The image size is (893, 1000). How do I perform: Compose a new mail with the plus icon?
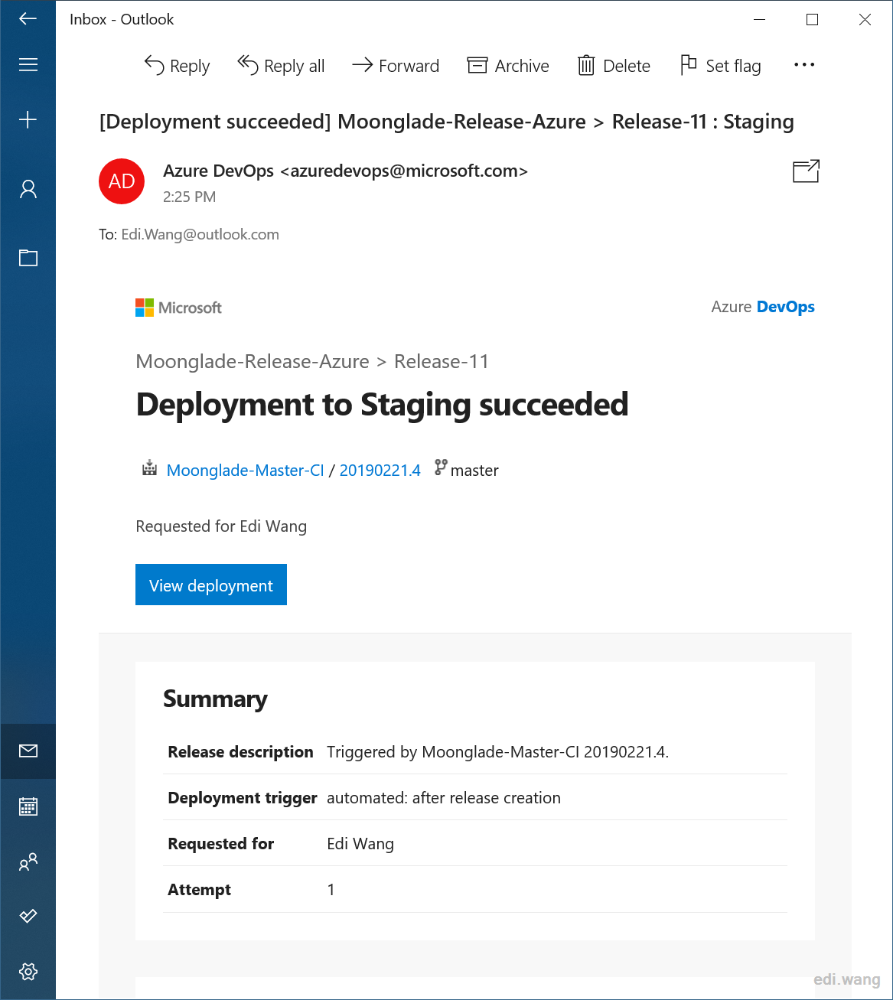28,119
